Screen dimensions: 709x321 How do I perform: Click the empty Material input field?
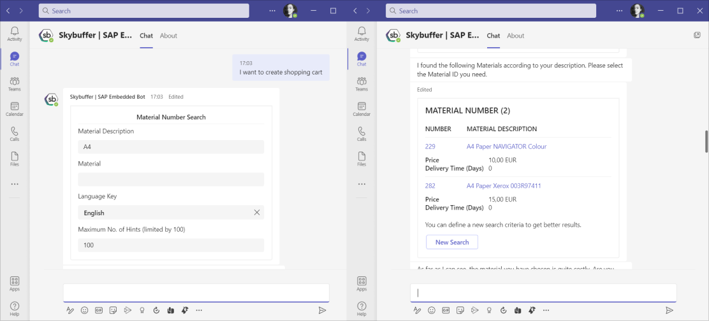pos(171,179)
